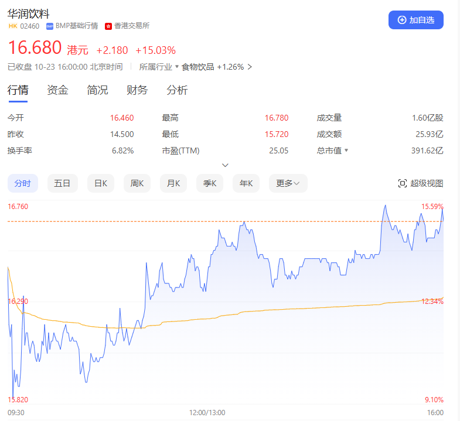Click the 最高 value 16.780
Viewport: 460px width, 421px height.
[277, 118]
